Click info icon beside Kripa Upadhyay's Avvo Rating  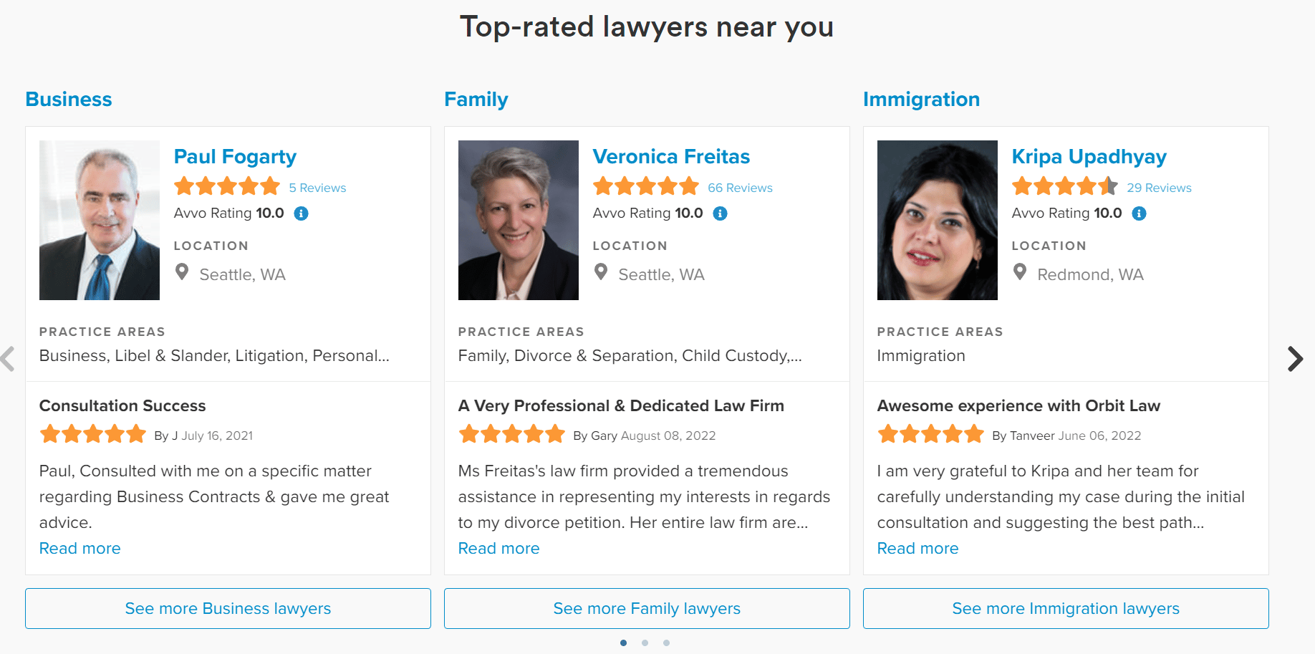[x=1140, y=213]
